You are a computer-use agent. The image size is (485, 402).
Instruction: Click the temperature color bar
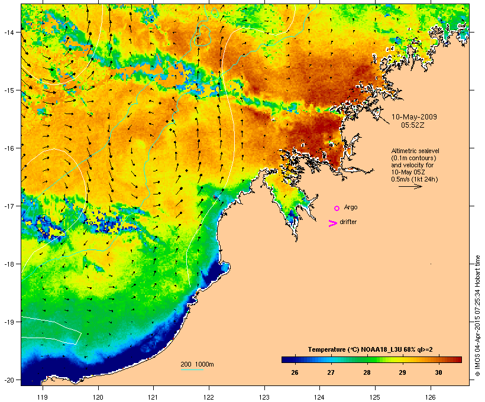tap(371, 359)
